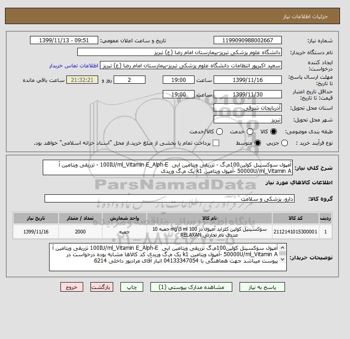
Task: Click the پاسخ به نیاز button
Action: 262,287
